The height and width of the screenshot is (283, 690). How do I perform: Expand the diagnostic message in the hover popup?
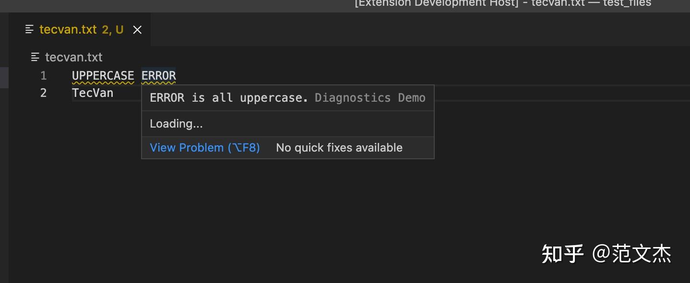tap(228, 97)
